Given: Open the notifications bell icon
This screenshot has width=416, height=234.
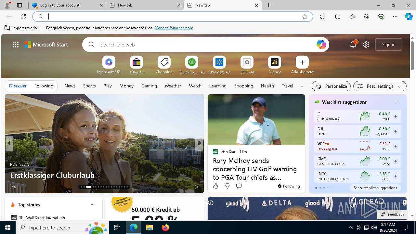Looking at the screenshot, I should tap(353, 45).
